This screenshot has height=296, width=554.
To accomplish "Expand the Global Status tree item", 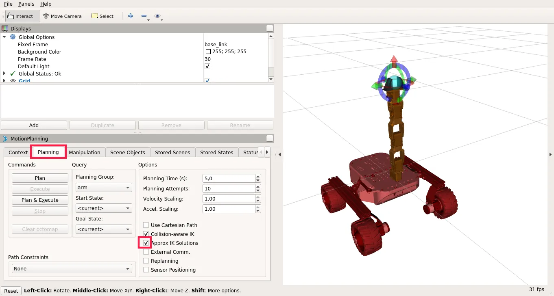I will [4, 74].
